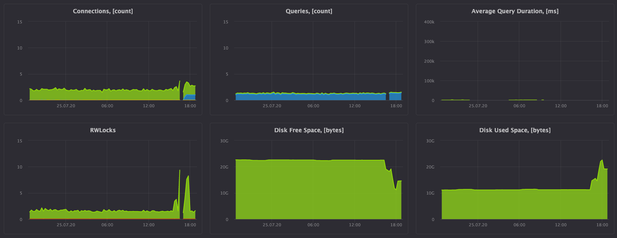Click "20G" on the Disk Free Space chart
Image resolution: width=617 pixels, height=238 pixels.
click(x=224, y=167)
